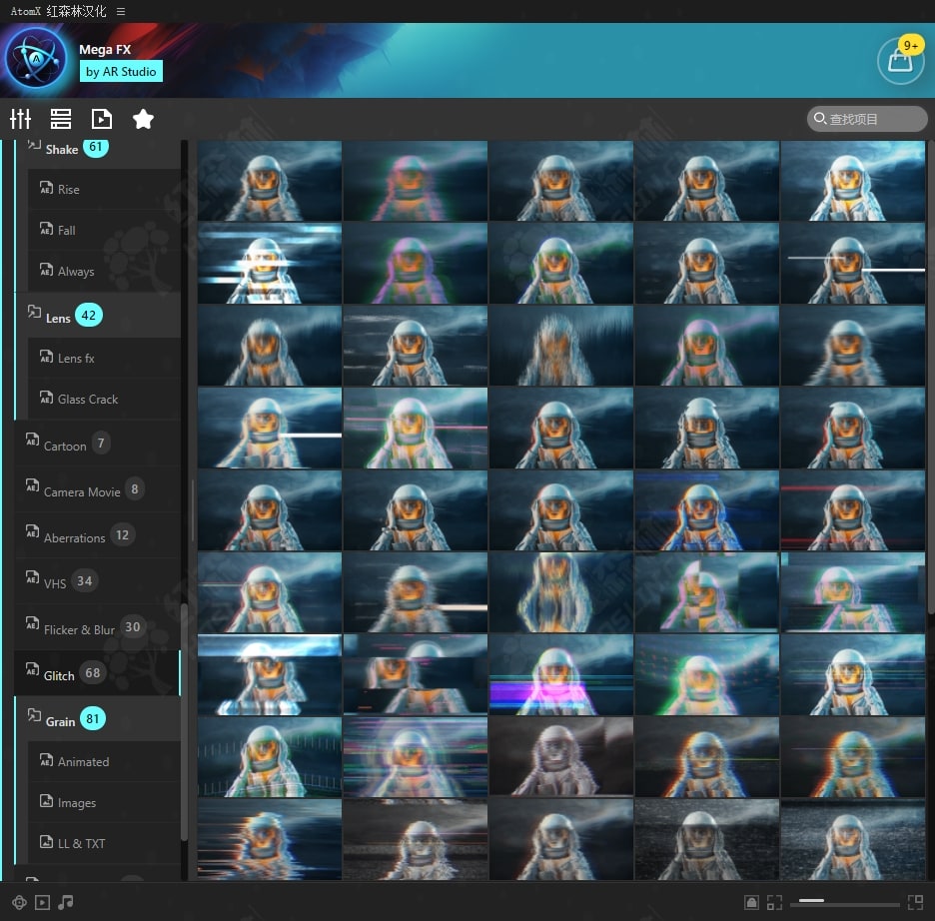Open the shopping bag store icon
The width and height of the screenshot is (935, 921).
(900, 61)
